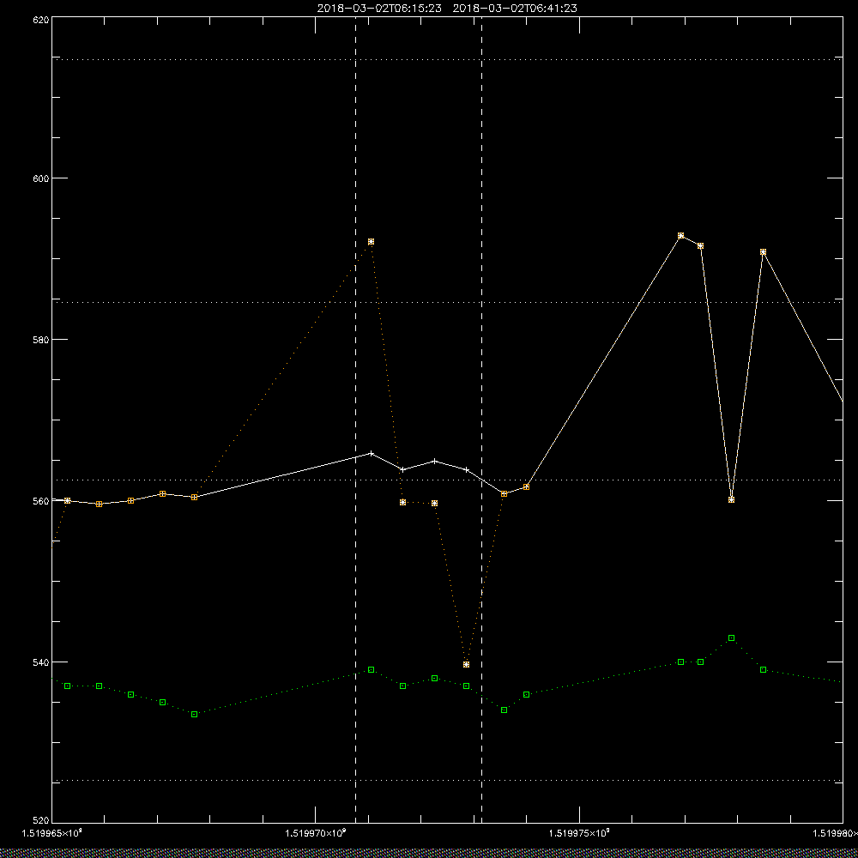Select the right vertical dashed time marker
This screenshot has width=858, height=858.
481,420
